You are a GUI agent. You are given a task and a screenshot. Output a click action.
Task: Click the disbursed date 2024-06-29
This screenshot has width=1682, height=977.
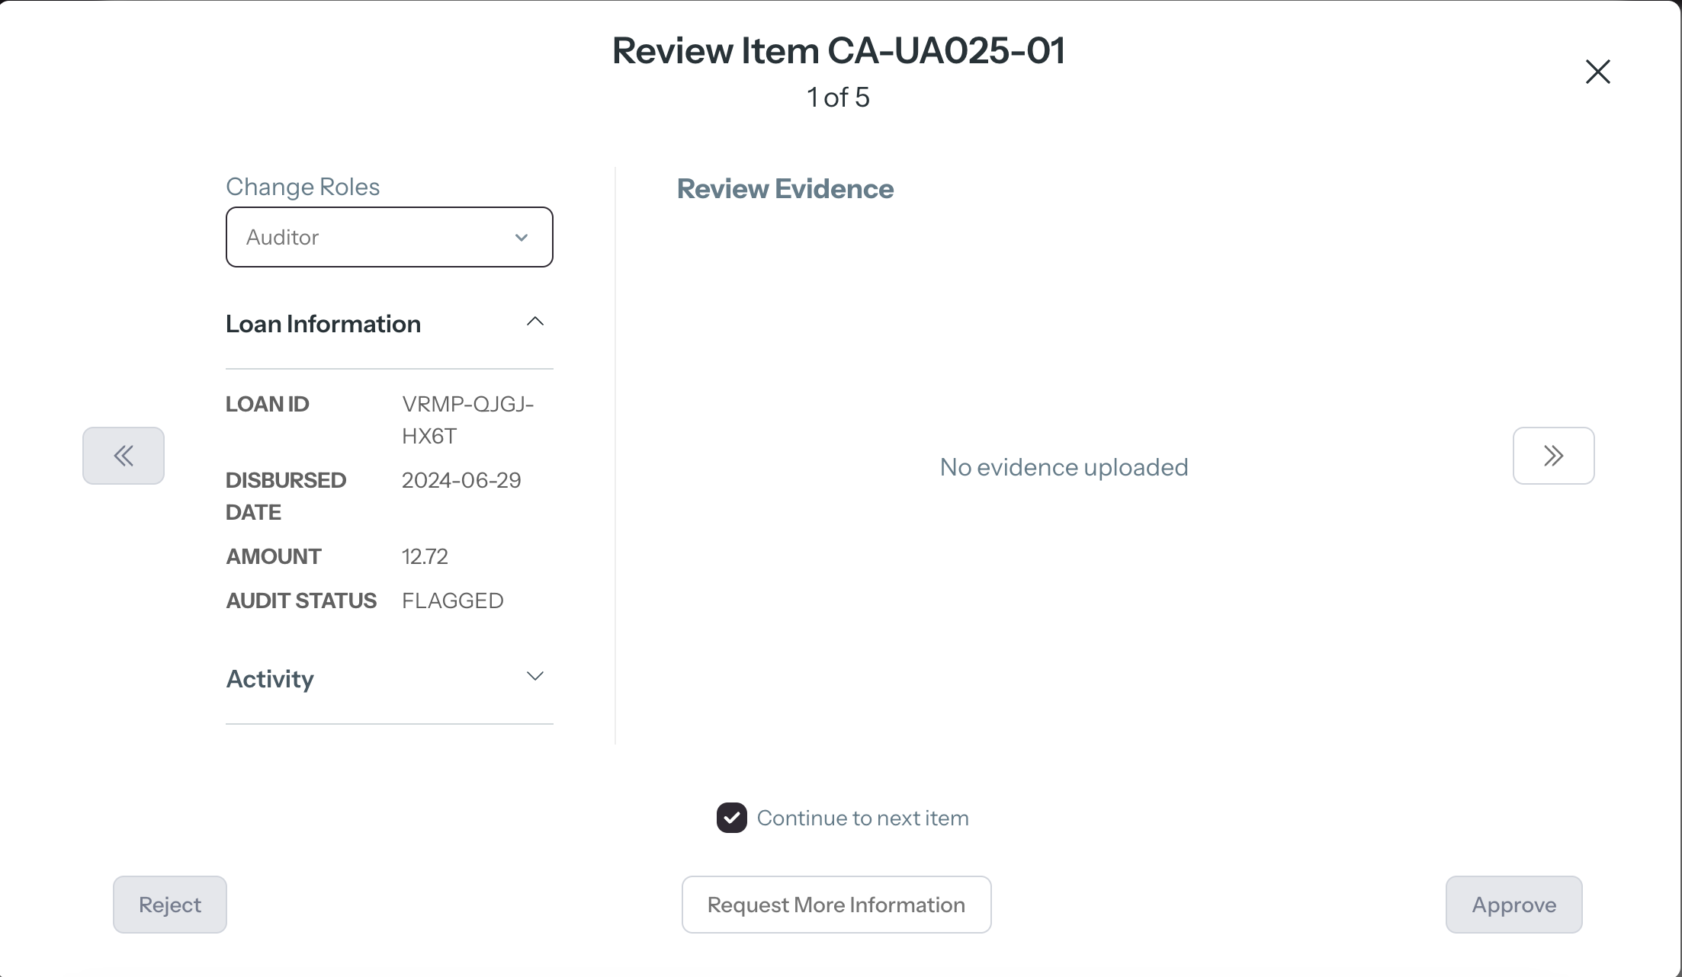[x=461, y=480]
